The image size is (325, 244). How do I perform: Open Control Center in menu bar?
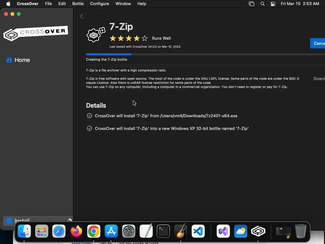[x=273, y=4]
